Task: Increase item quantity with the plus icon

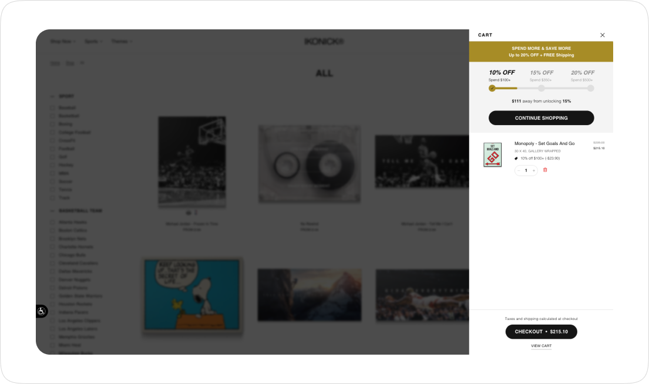Action: (533, 170)
